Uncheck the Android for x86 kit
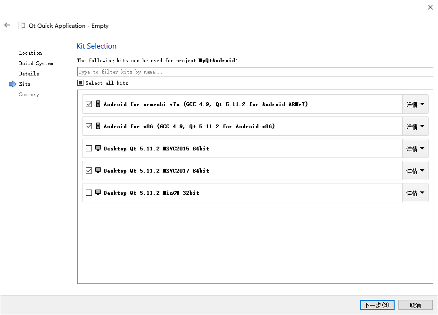The width and height of the screenshot is (438, 315). (x=89, y=126)
